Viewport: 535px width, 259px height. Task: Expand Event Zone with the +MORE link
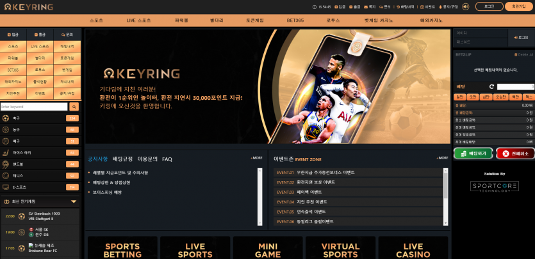pyautogui.click(x=442, y=158)
